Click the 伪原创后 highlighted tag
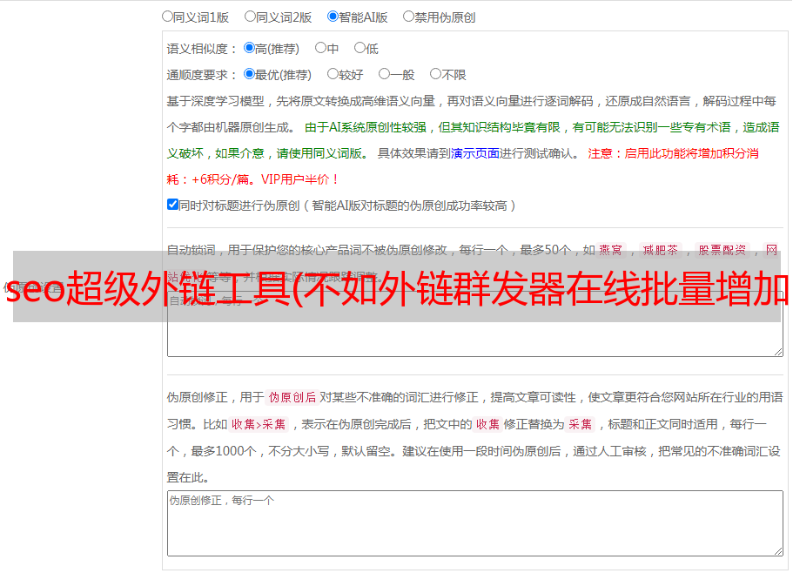 click(292, 397)
